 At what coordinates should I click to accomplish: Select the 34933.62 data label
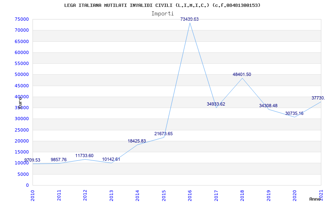216,104
